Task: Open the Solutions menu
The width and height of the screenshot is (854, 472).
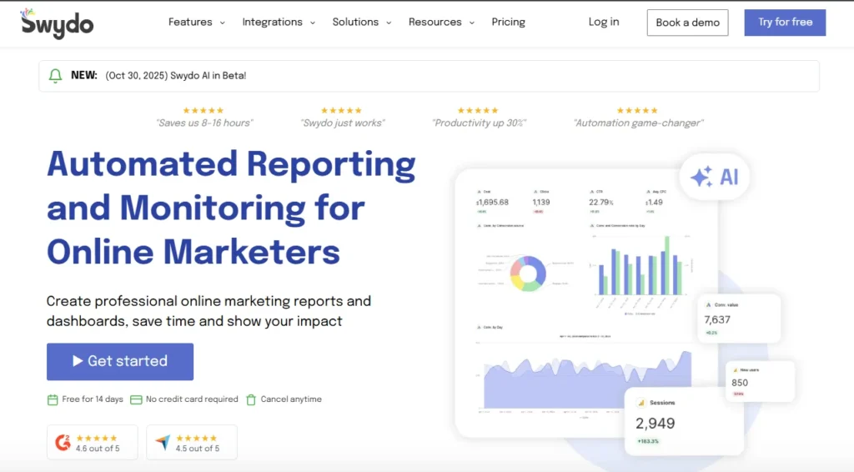Action: [x=355, y=22]
